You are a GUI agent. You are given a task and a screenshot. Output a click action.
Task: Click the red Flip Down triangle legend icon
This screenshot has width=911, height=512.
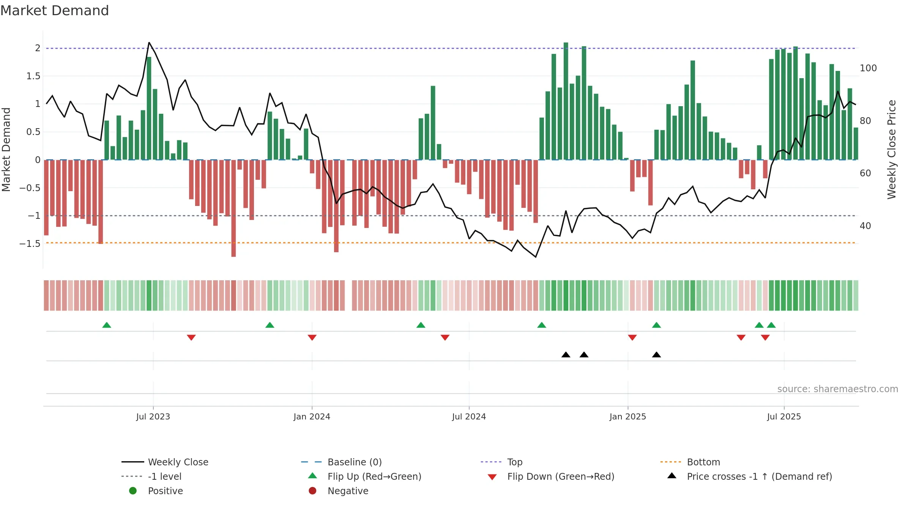492,477
